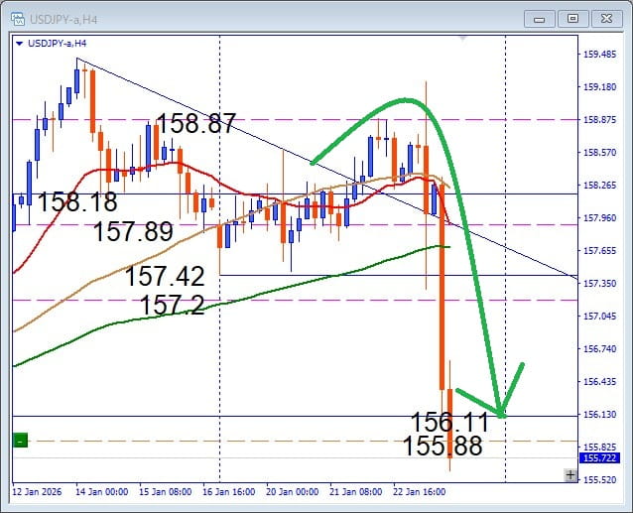The width and height of the screenshot is (633, 513).
Task: Click the 158.875 price scale value
Action: tap(600, 119)
